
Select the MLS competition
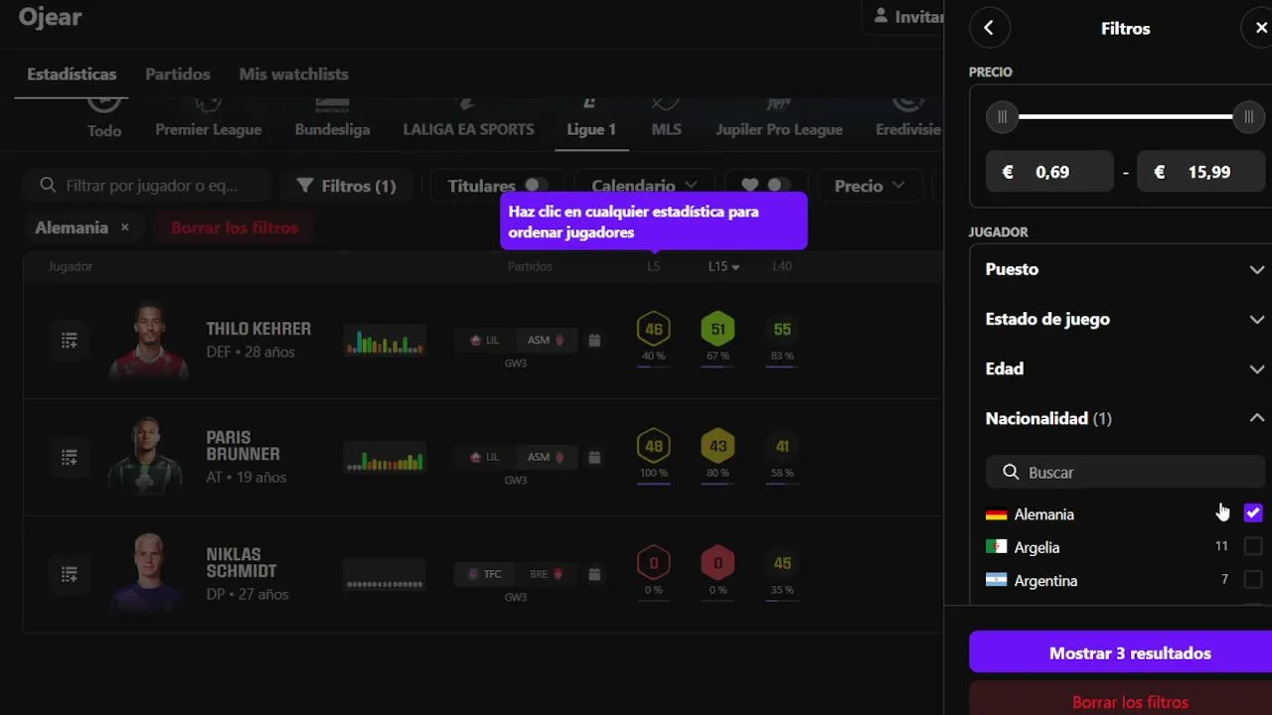666,118
